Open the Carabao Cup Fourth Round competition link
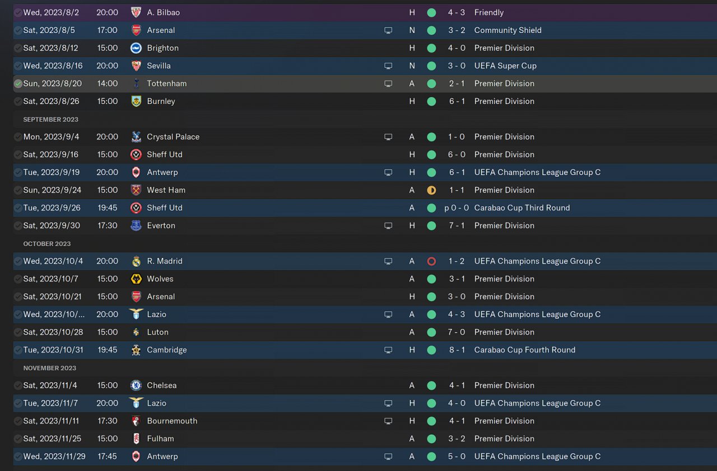 pyautogui.click(x=524, y=350)
